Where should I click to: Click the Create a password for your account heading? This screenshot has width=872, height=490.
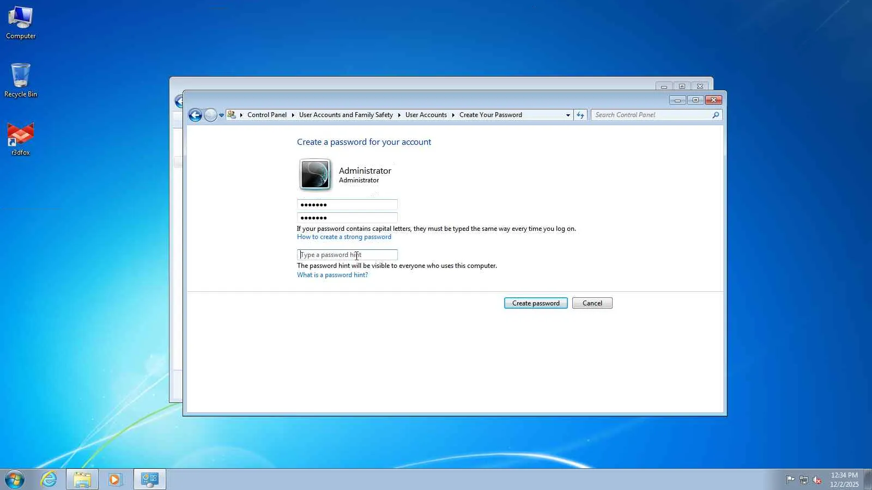tap(364, 142)
